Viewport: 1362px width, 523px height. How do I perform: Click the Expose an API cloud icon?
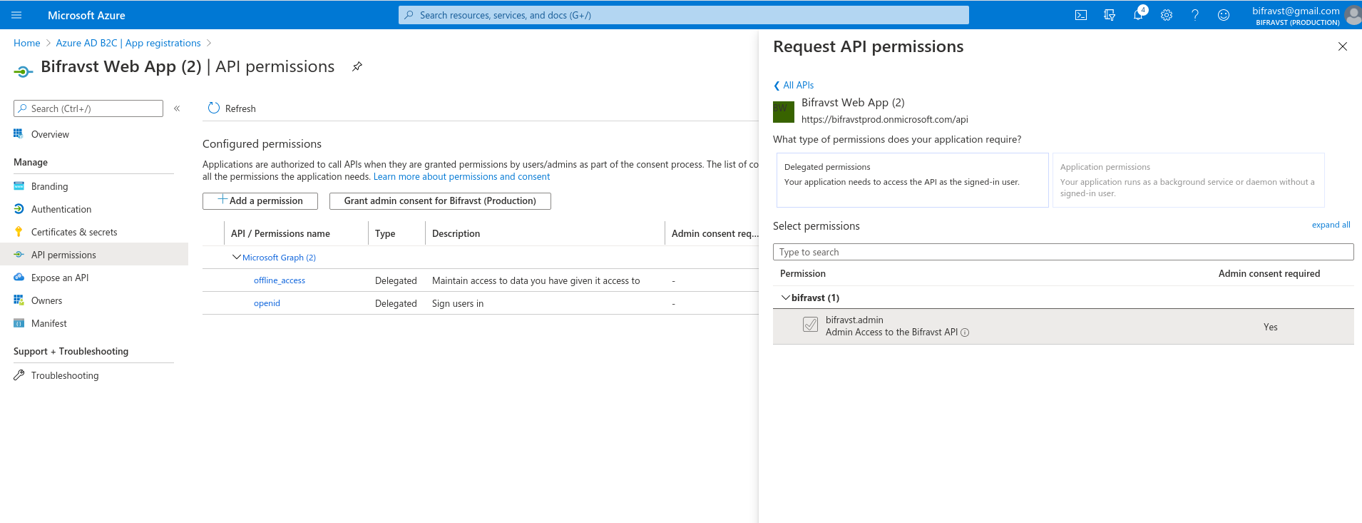coord(19,277)
